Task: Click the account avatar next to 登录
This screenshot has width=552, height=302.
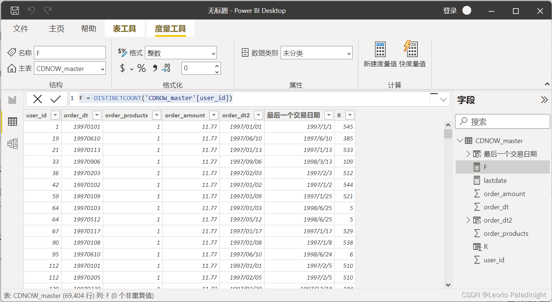Action: pyautogui.click(x=467, y=10)
